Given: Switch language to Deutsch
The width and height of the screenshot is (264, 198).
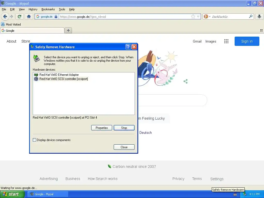Looking at the screenshot, I should (x=145, y=133).
